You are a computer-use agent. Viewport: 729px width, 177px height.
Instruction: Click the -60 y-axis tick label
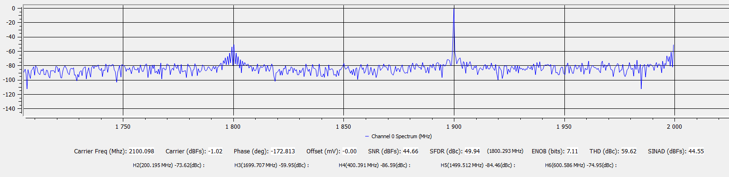[x=11, y=51]
